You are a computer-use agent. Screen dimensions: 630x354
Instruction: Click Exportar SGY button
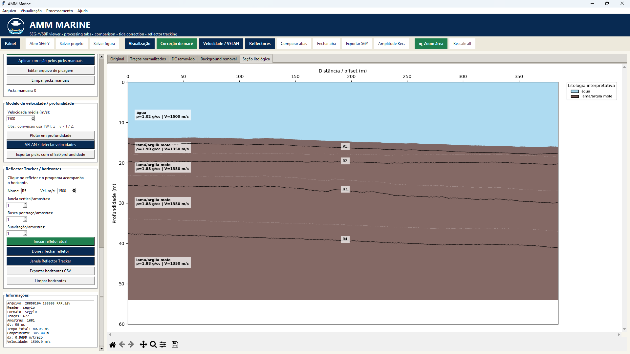[357, 44]
